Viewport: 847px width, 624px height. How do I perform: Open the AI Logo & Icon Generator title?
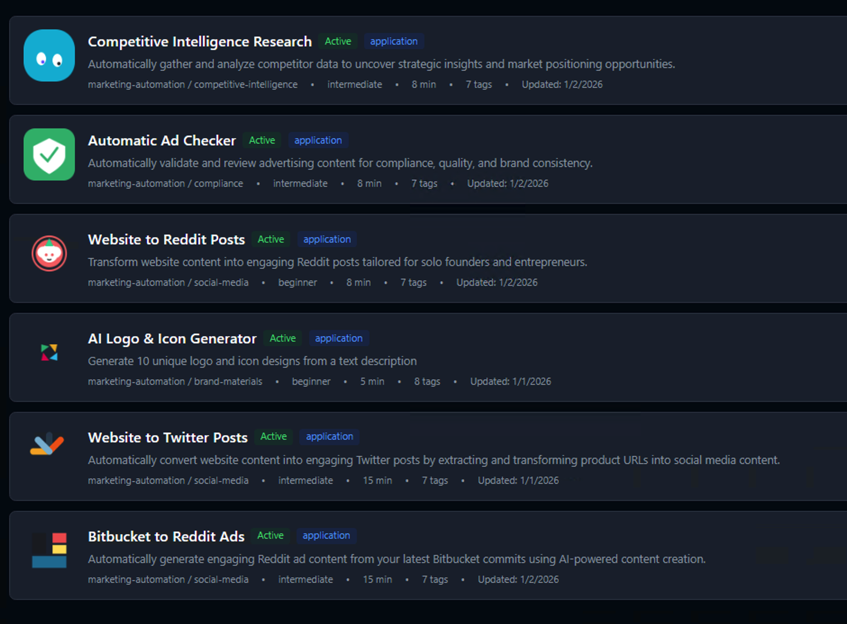click(172, 339)
